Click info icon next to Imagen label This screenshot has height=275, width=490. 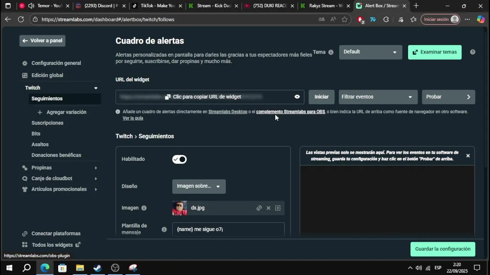[144, 208]
